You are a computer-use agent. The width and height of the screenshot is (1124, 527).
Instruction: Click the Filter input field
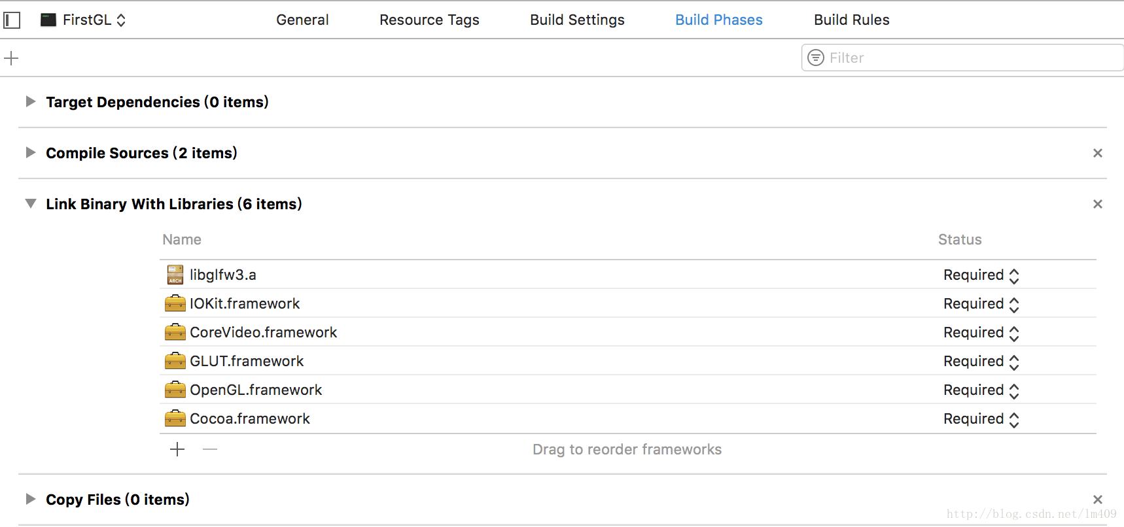962,58
